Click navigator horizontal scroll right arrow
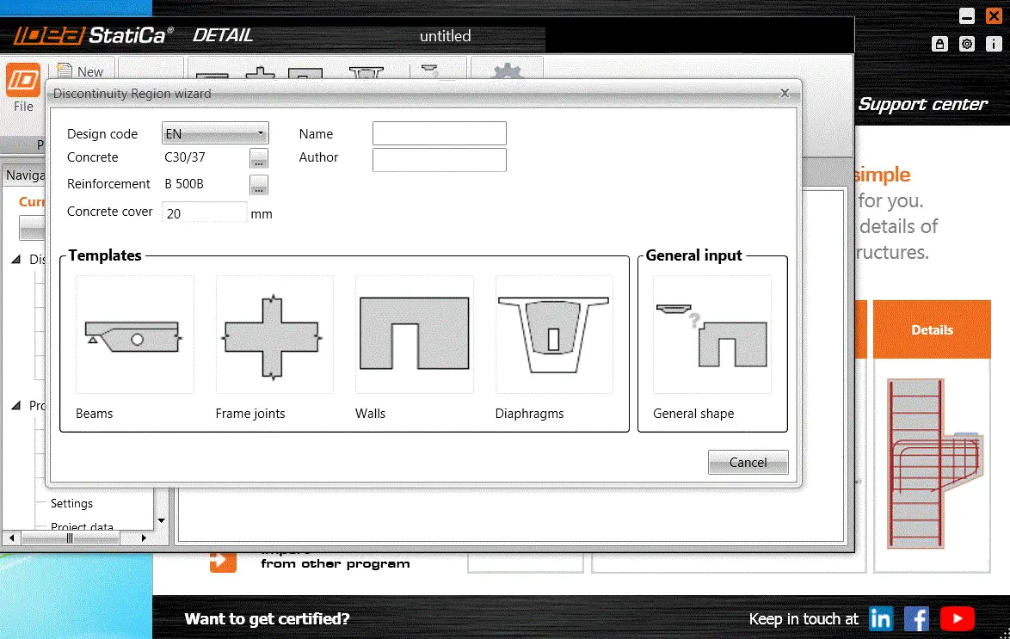The image size is (1010, 639). pyautogui.click(x=144, y=538)
